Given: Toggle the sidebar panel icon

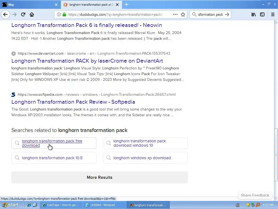Looking at the screenshot, I should coord(262,14).
